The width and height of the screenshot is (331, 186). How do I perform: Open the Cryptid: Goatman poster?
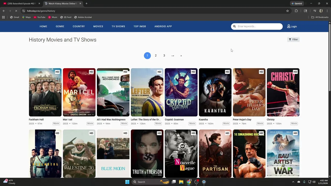click(x=181, y=92)
